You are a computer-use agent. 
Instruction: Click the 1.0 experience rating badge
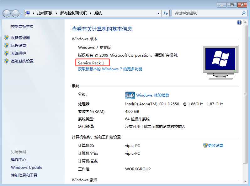pyautogui.click(x=130, y=95)
